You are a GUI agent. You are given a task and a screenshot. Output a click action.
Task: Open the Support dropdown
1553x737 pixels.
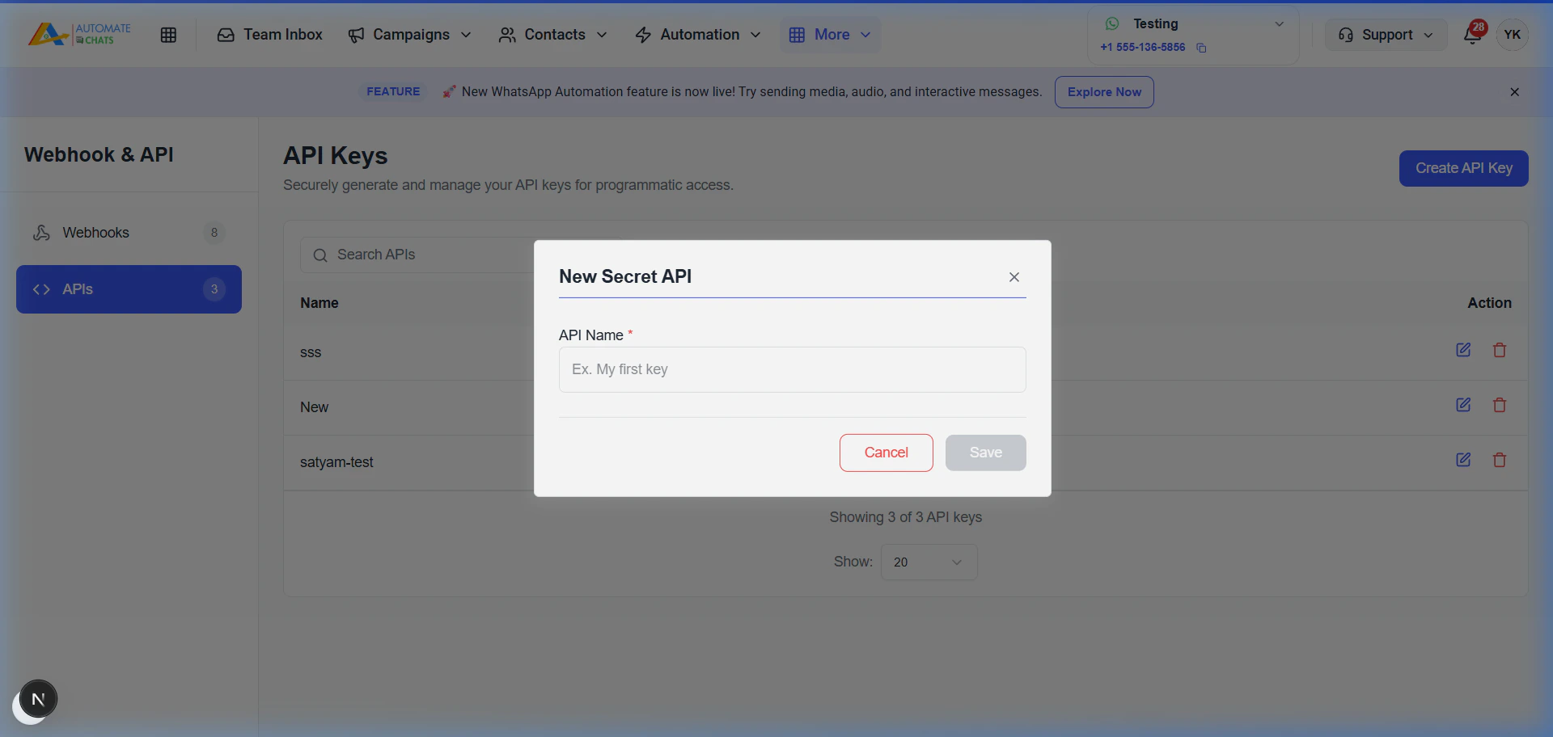[1386, 35]
